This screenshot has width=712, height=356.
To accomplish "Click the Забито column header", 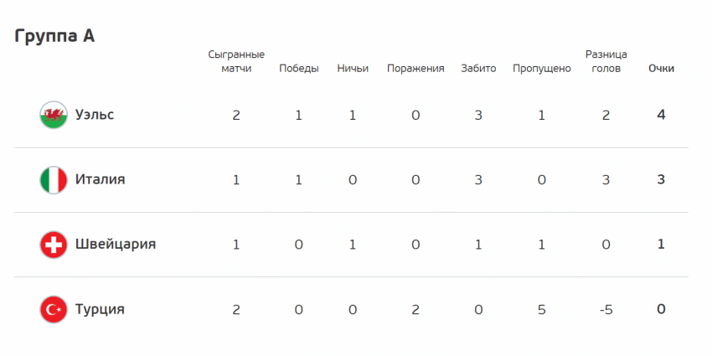I will point(478,69).
